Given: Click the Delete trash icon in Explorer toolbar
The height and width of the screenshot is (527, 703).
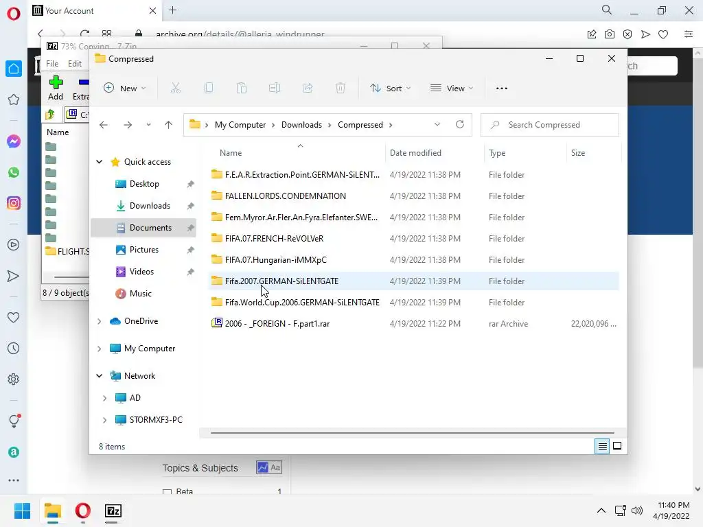Looking at the screenshot, I should 341,89.
